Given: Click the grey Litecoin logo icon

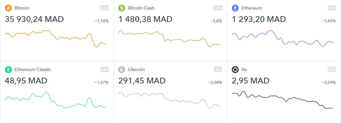Looking at the screenshot, I should [x=122, y=70].
